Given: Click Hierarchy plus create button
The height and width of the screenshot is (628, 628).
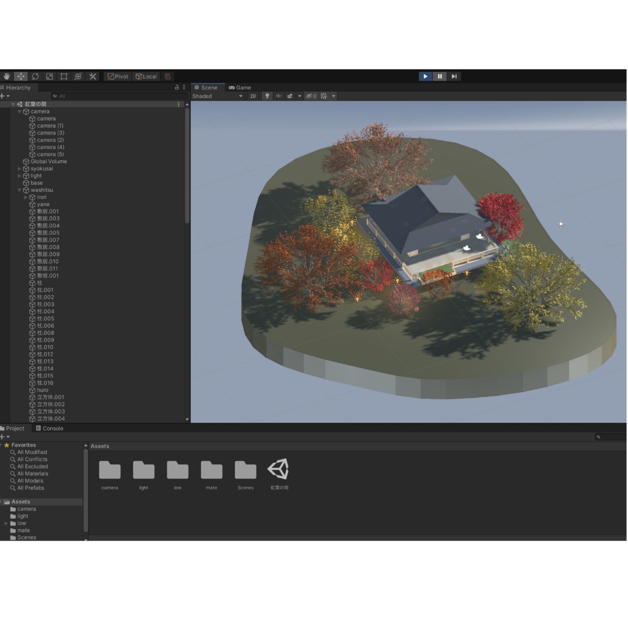Looking at the screenshot, I should point(5,96).
